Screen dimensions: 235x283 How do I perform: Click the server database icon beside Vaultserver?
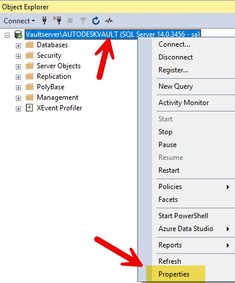coord(18,34)
